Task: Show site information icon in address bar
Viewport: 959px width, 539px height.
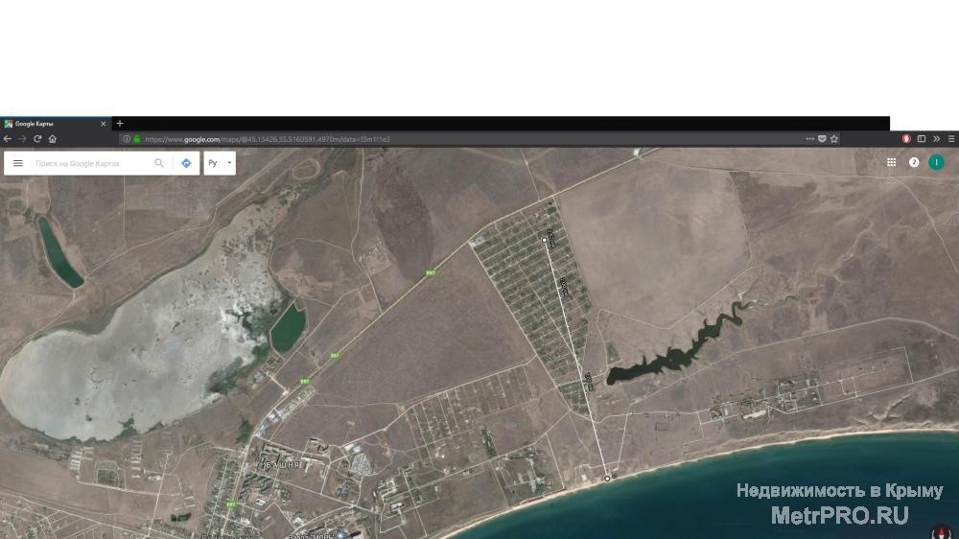Action: click(x=127, y=139)
